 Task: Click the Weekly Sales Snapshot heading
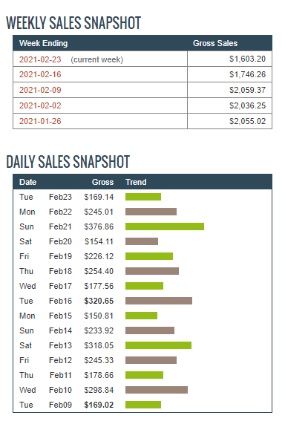tap(73, 23)
